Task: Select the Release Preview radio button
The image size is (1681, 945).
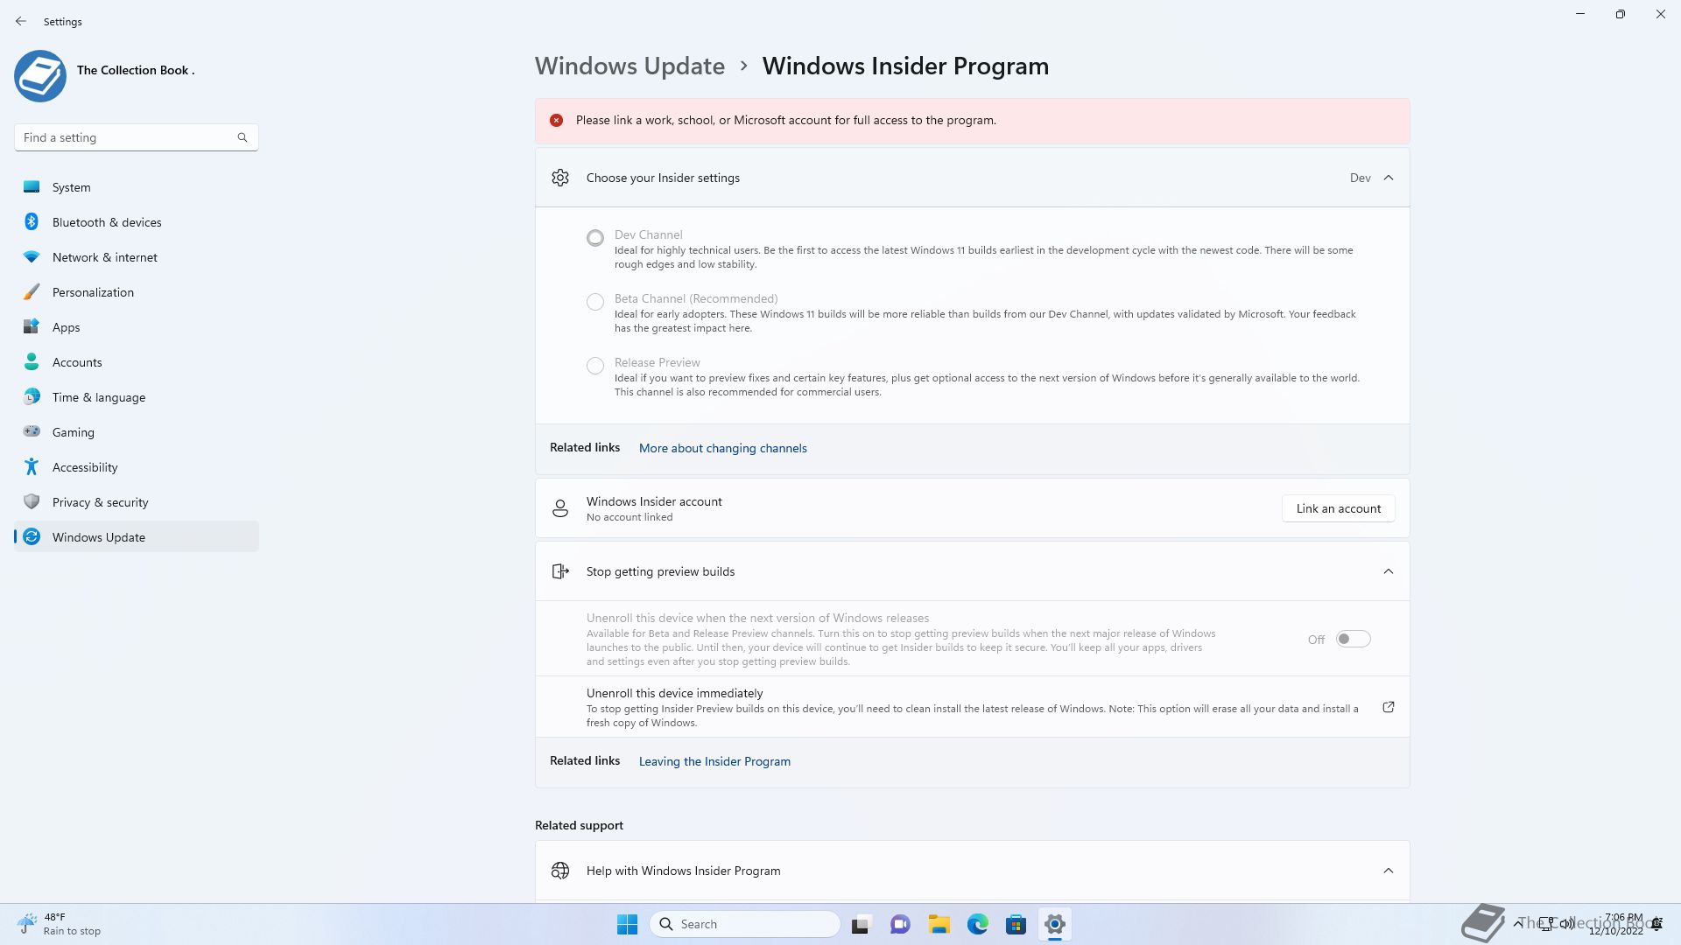Action: 595,366
